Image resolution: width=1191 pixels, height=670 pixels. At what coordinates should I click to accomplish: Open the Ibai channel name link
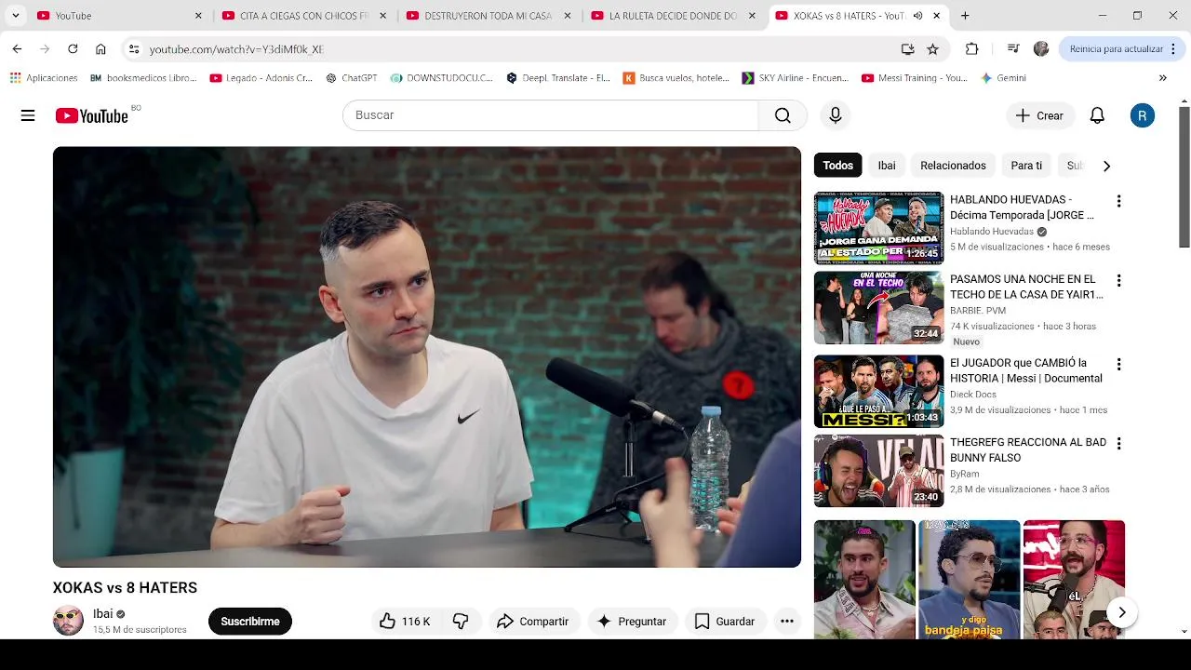[102, 614]
